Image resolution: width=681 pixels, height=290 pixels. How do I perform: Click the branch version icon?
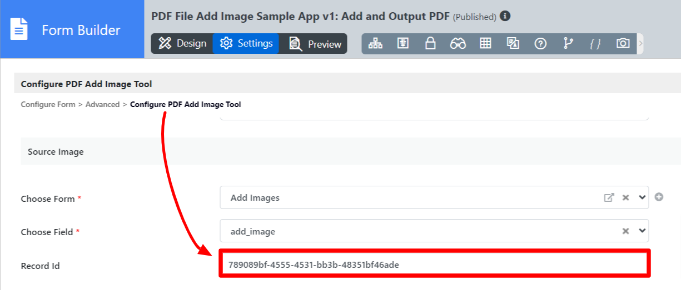[568, 43]
